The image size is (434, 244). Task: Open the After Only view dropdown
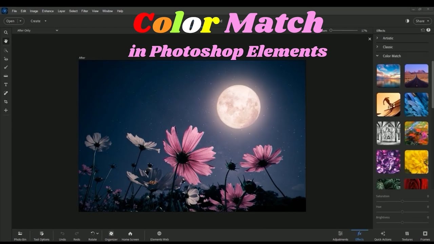tap(38, 30)
